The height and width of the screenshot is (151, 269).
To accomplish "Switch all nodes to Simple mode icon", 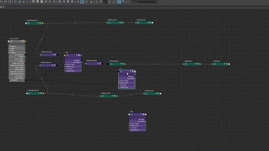I will 33,2.
